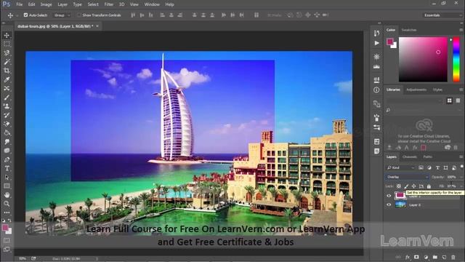Open the Fill slider dropdown arrow
The height and width of the screenshot is (262, 465).
[461, 186]
